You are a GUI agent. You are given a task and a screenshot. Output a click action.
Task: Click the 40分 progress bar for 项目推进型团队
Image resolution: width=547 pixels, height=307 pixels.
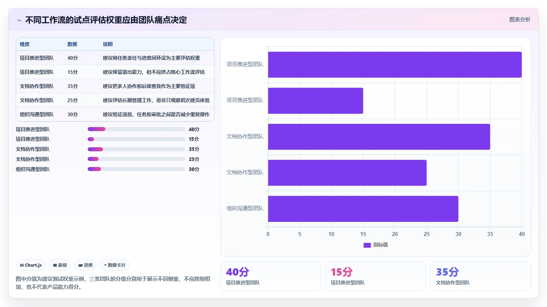137,129
